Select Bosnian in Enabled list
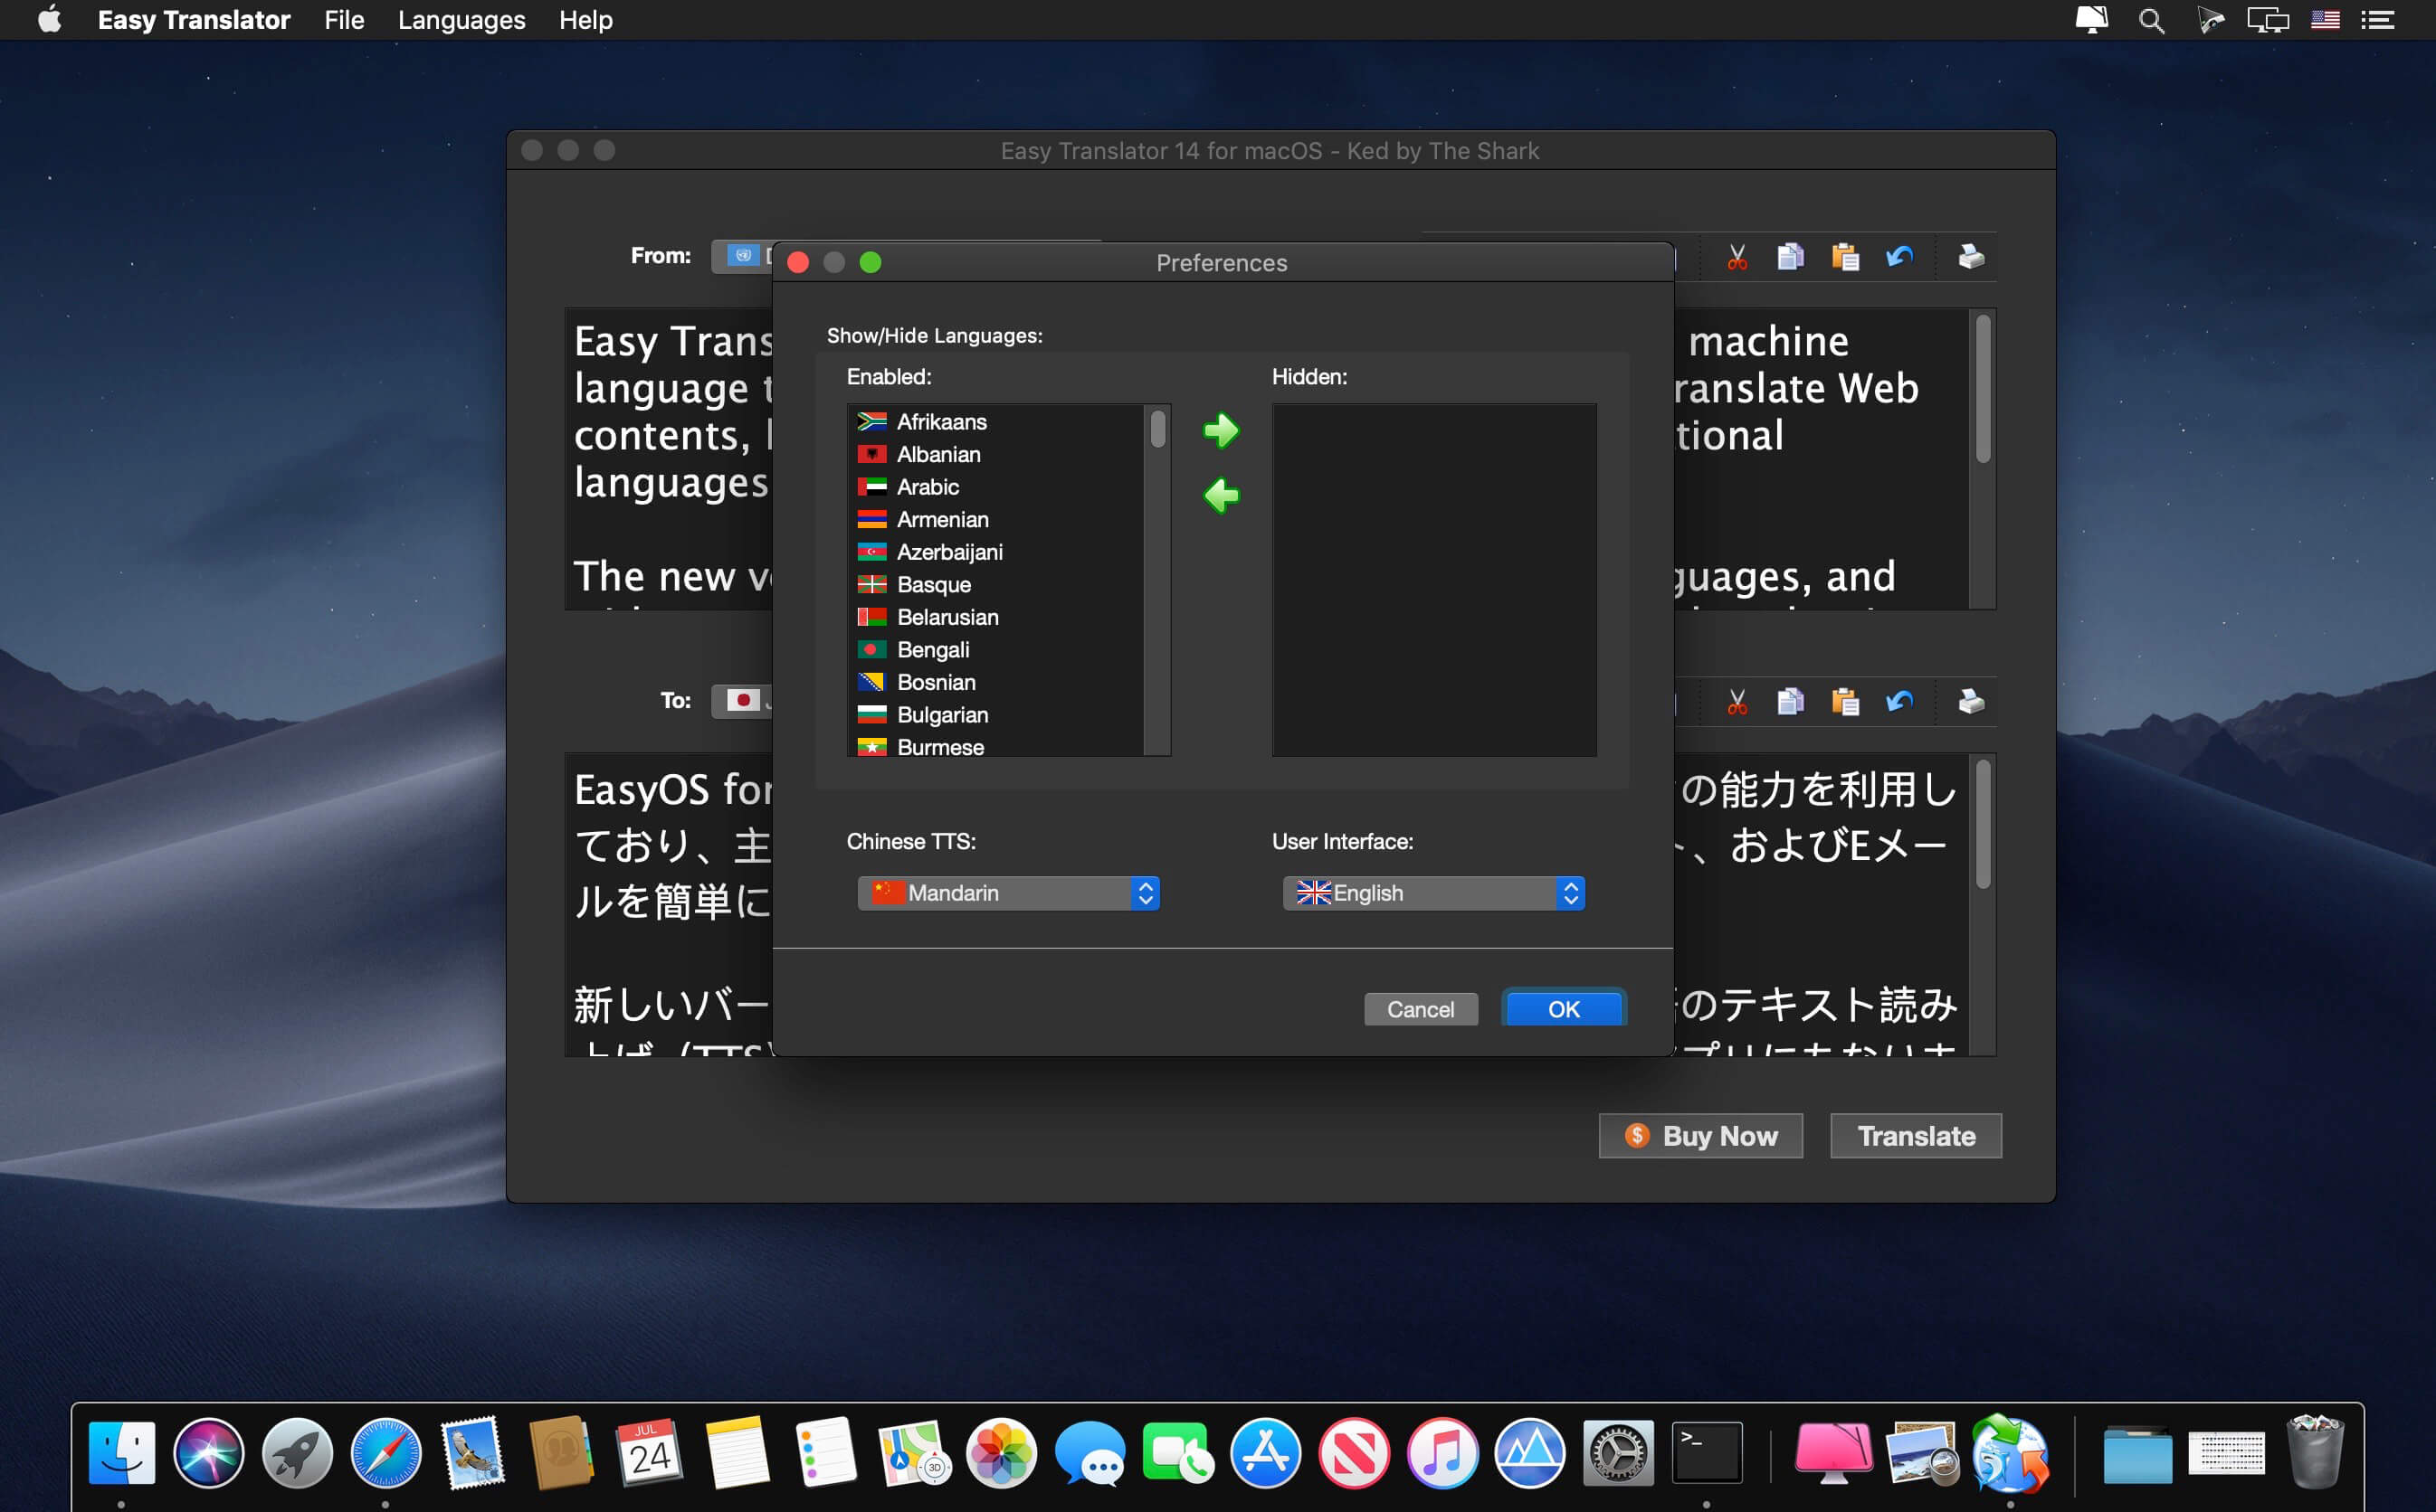 coord(996,682)
